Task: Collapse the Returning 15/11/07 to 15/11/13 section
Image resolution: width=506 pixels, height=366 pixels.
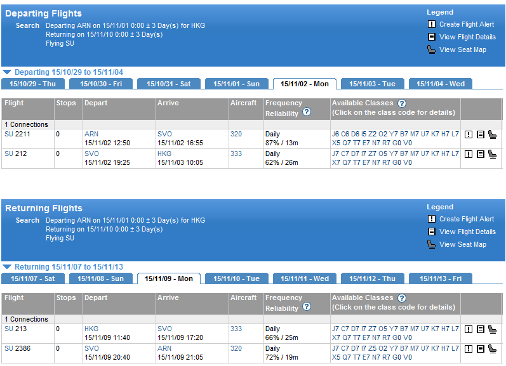Action: point(7,267)
